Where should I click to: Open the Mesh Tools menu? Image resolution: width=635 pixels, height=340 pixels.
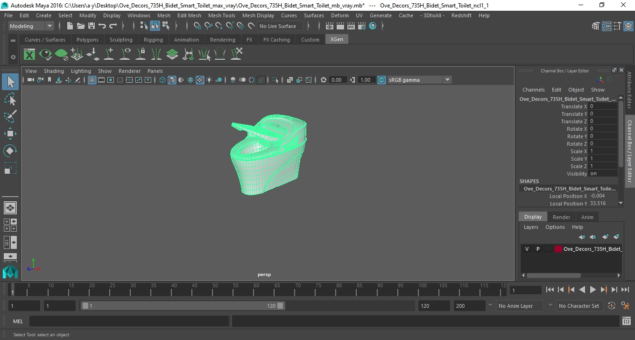[x=221, y=15]
